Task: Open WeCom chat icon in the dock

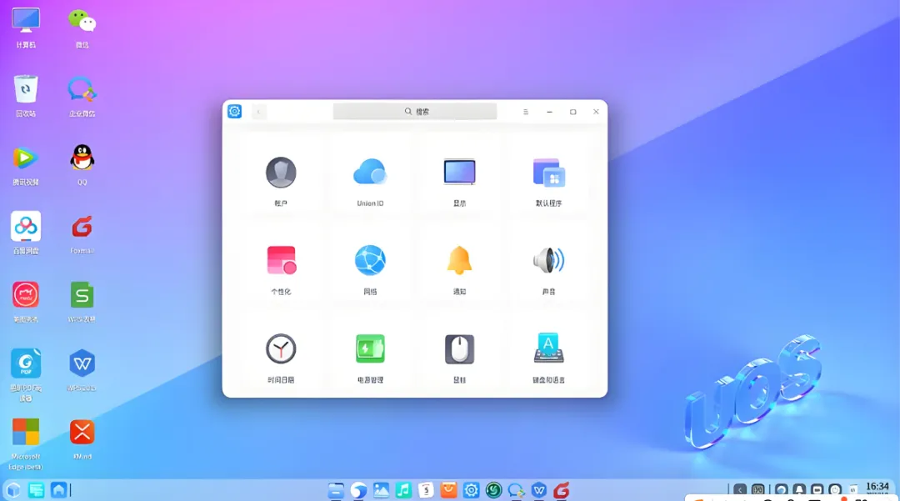Action: [516, 490]
